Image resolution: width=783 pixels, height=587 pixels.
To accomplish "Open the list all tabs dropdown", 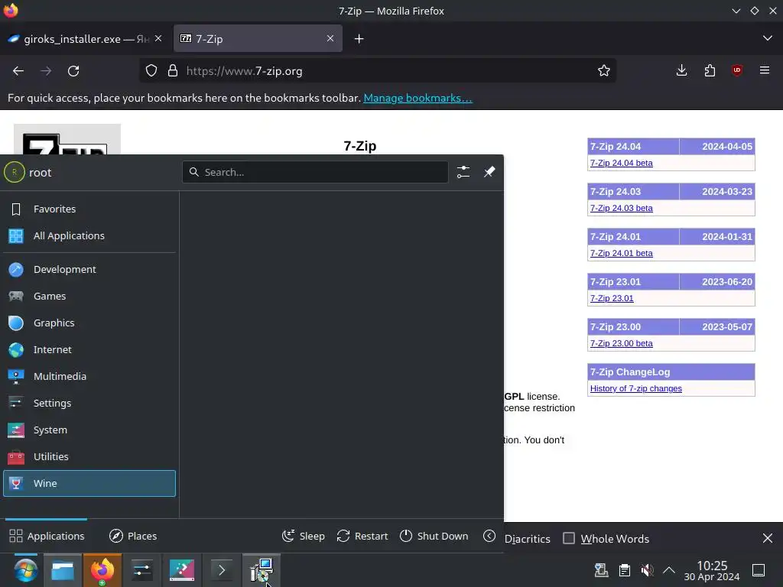I will (768, 38).
